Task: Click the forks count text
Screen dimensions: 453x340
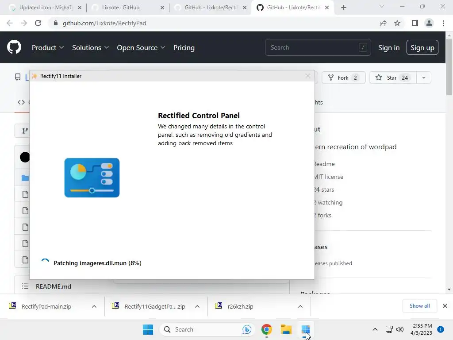Action: coord(322,216)
